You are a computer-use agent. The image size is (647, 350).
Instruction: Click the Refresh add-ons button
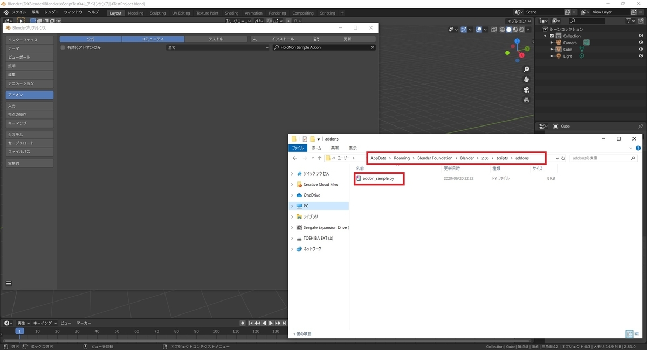pyautogui.click(x=344, y=39)
